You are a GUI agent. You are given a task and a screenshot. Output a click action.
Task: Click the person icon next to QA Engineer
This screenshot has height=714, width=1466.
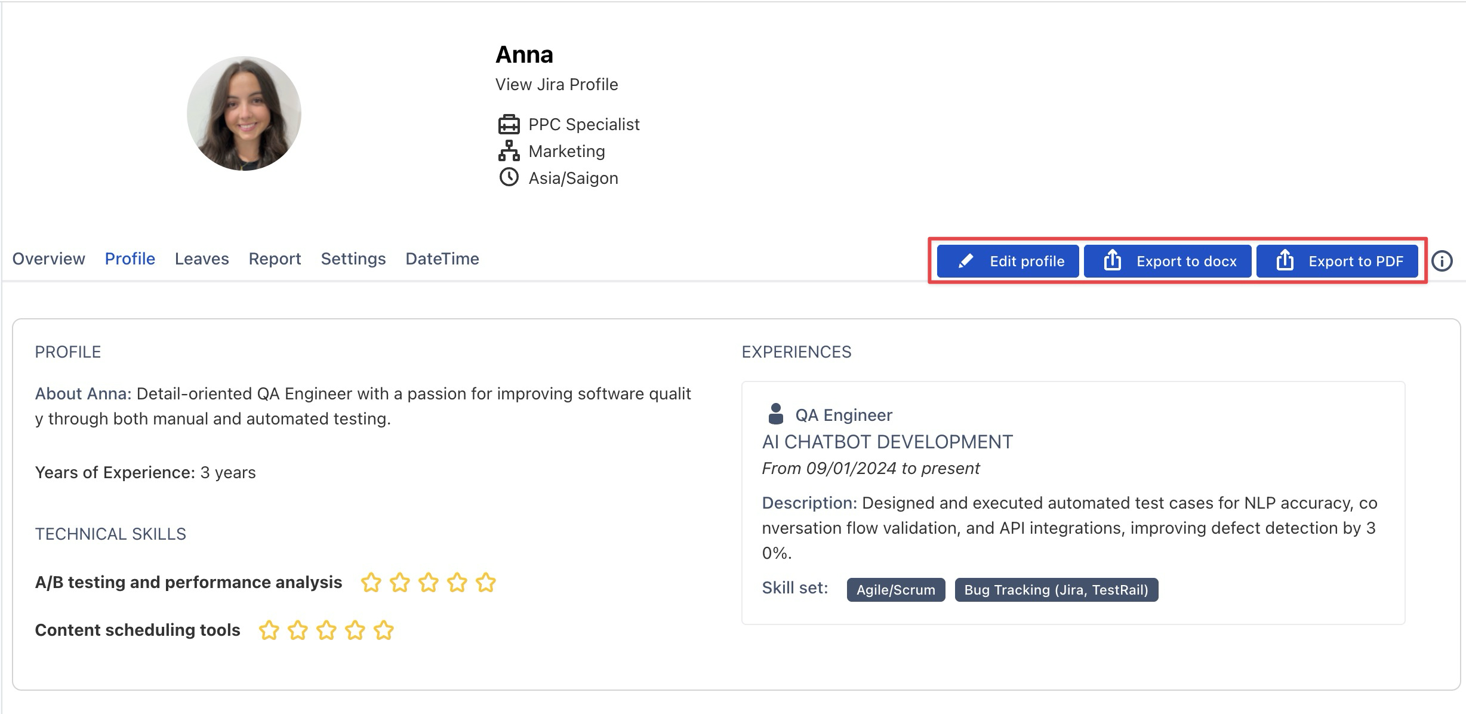pyautogui.click(x=775, y=414)
